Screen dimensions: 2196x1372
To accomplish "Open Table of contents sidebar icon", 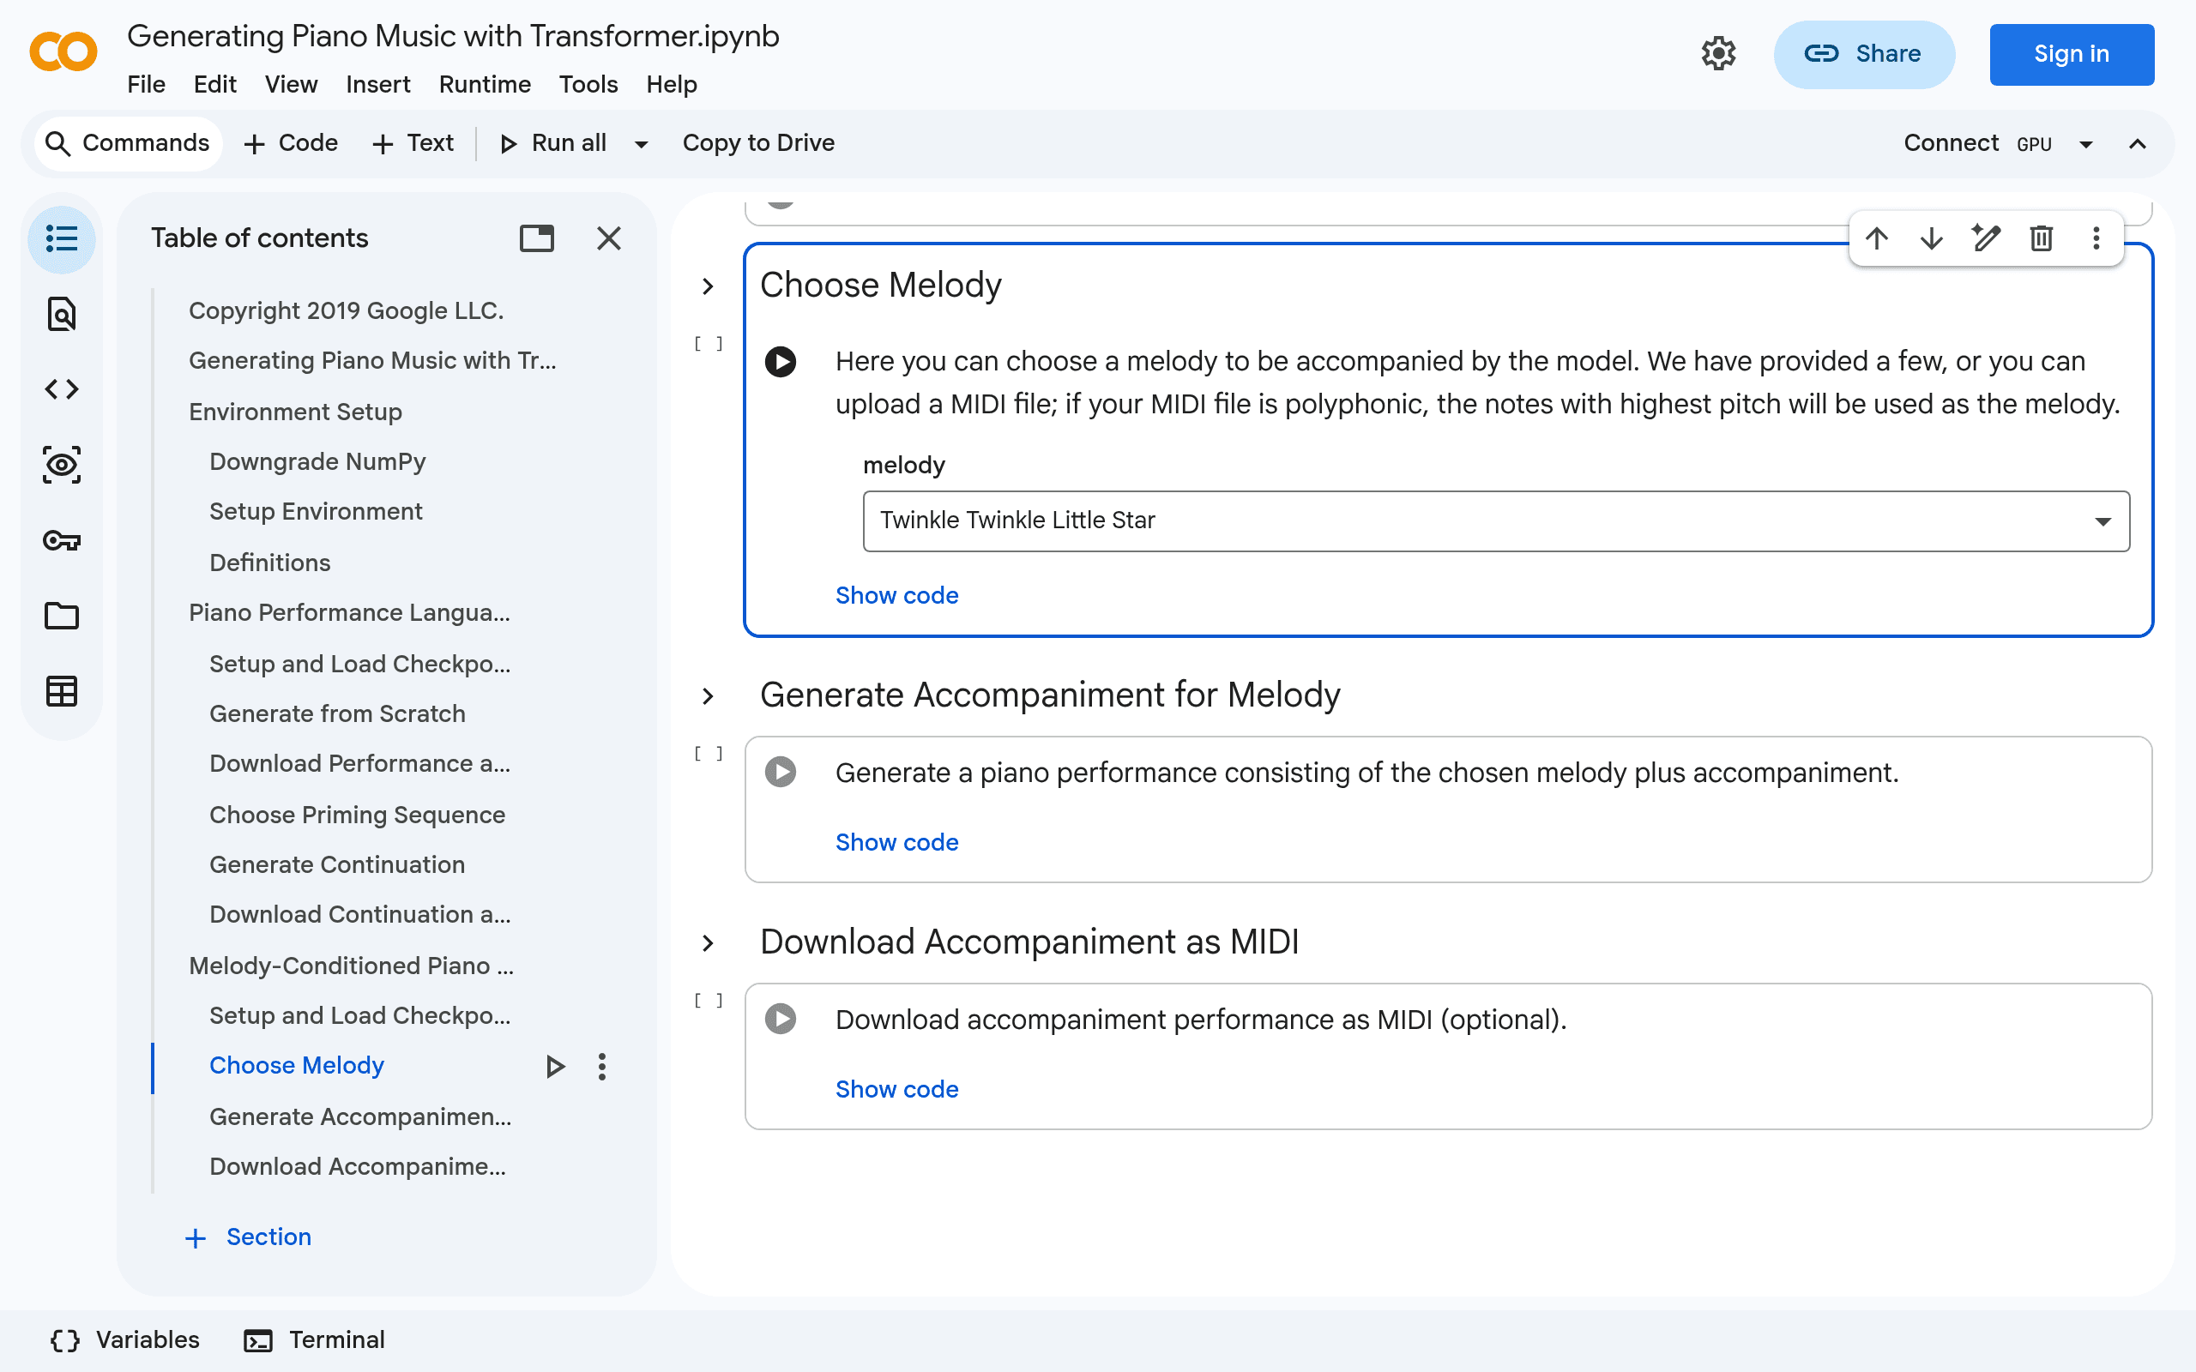I will 62,238.
